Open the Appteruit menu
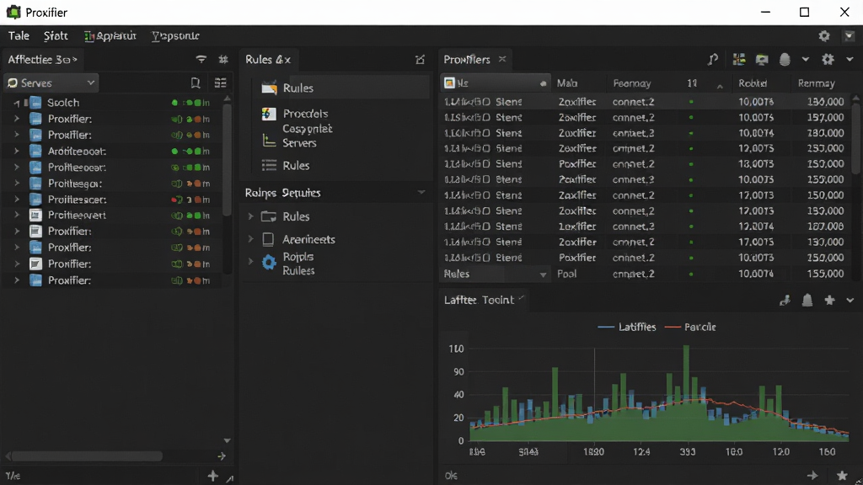The height and width of the screenshot is (485, 863). point(110,35)
